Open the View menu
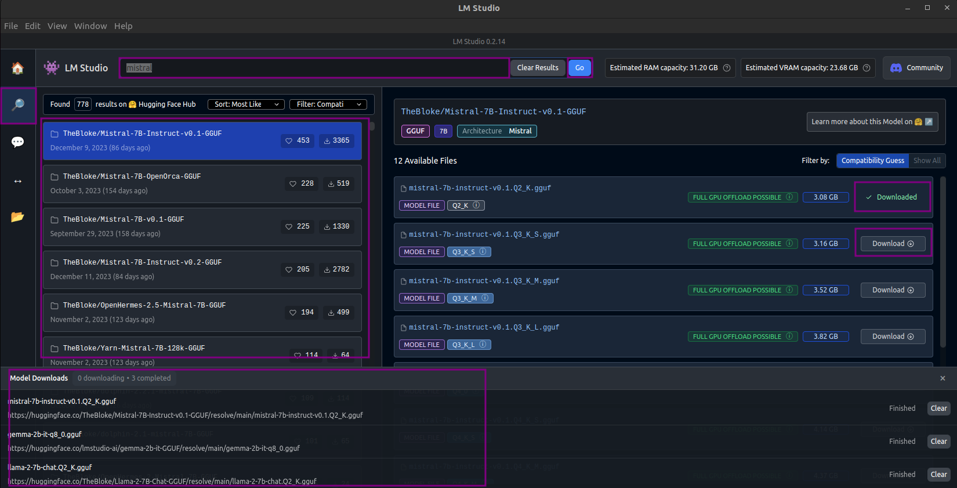Image resolution: width=957 pixels, height=488 pixels. (x=57, y=26)
